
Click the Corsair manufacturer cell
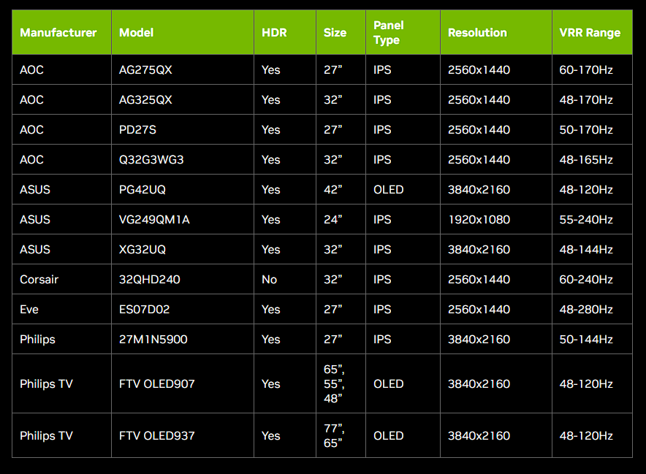pyautogui.click(x=62, y=279)
